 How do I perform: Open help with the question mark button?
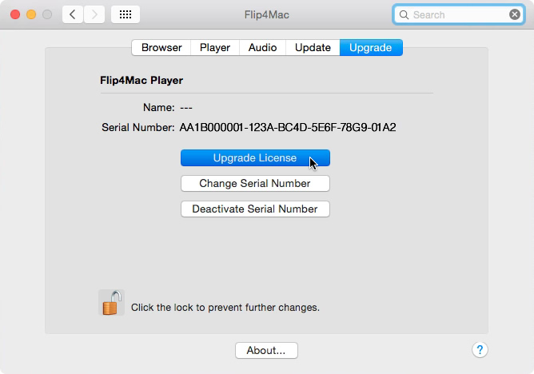[480, 350]
